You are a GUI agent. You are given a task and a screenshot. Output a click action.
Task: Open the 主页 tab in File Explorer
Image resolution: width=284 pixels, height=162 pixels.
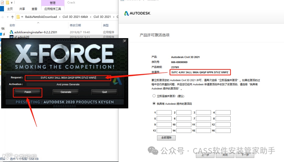tap(10, 9)
